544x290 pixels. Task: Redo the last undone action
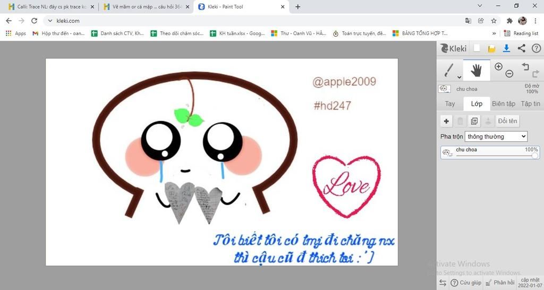tap(535, 73)
